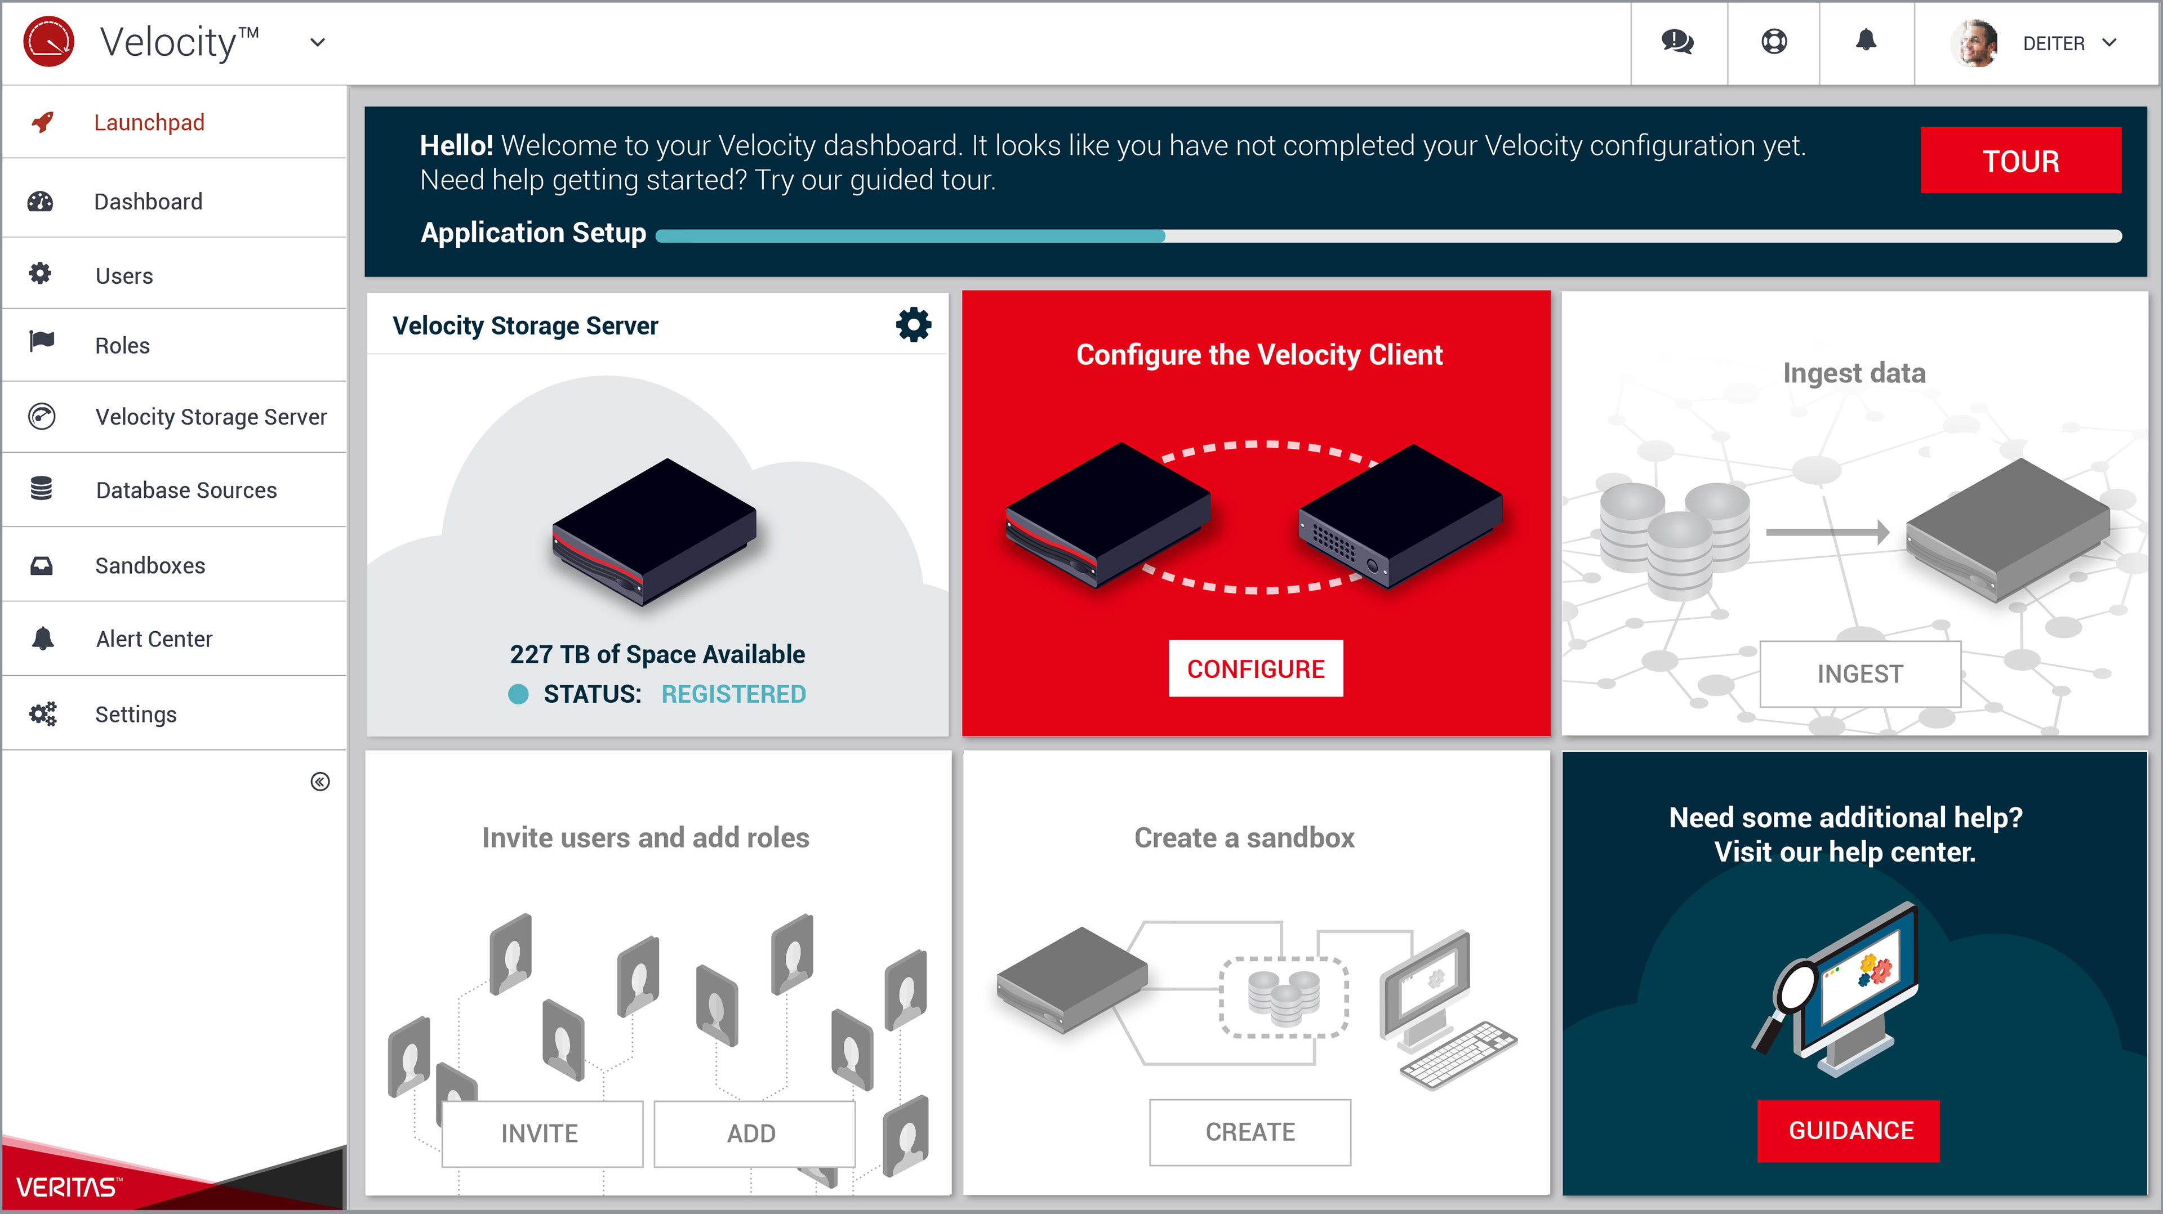Expand the Velocity product dropdown chevron
The height and width of the screenshot is (1214, 2163).
[x=317, y=42]
